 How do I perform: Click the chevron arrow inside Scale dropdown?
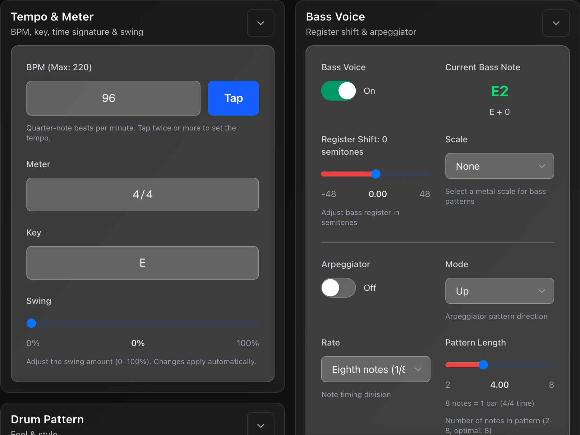[542, 166]
